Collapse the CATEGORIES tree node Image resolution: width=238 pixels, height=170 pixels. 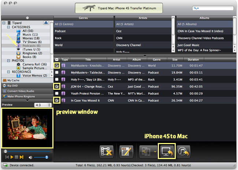(x=8, y=27)
